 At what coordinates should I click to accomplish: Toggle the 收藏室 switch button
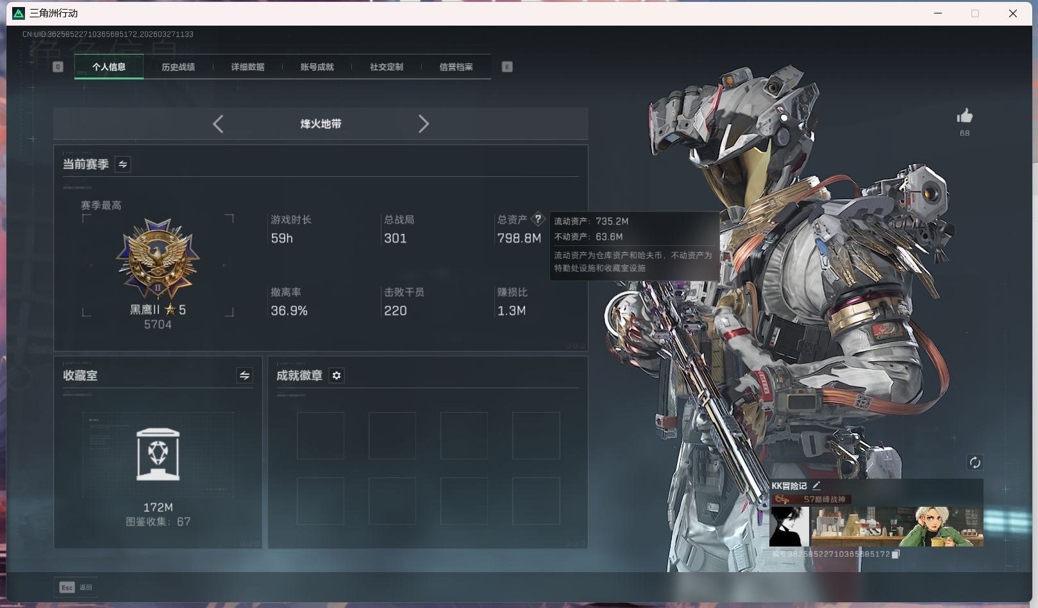point(244,376)
